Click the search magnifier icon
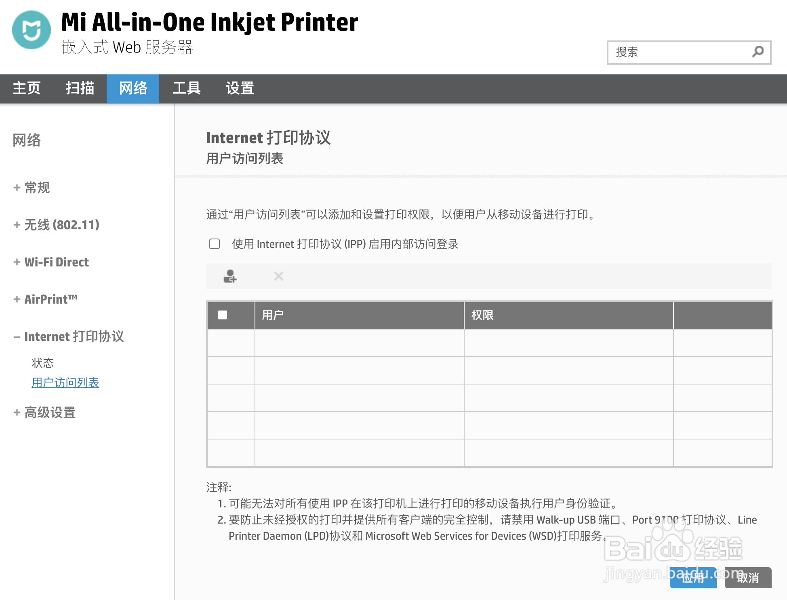787x600 pixels. [x=758, y=52]
